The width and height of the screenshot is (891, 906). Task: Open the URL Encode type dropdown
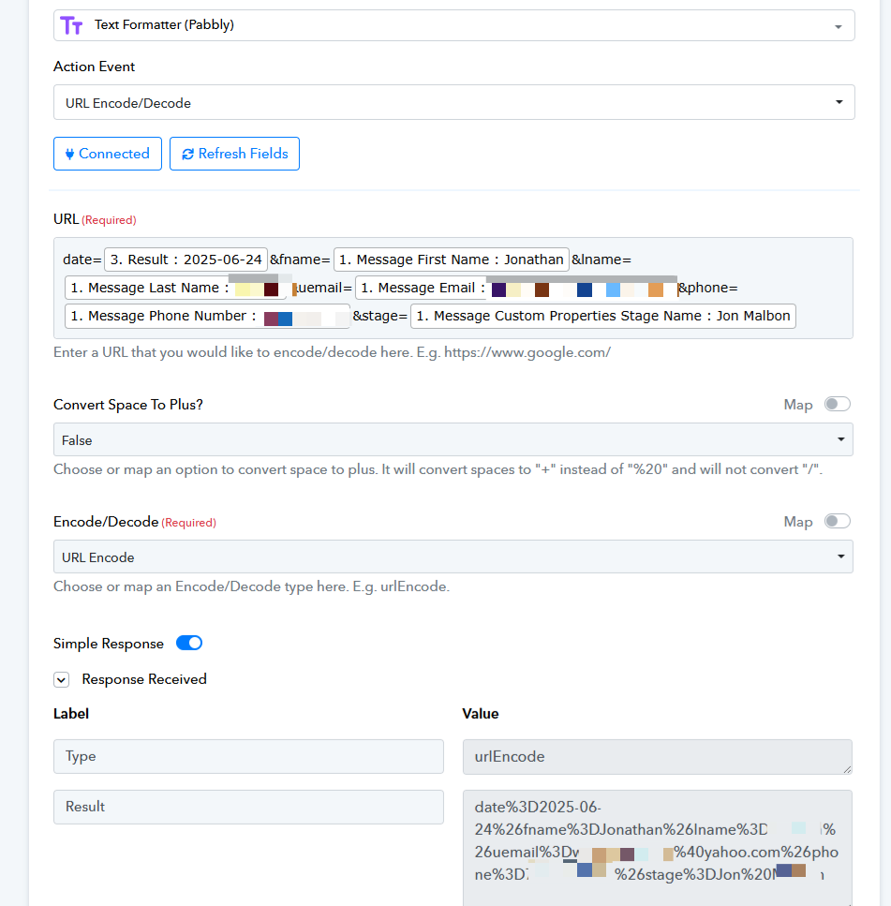point(453,557)
